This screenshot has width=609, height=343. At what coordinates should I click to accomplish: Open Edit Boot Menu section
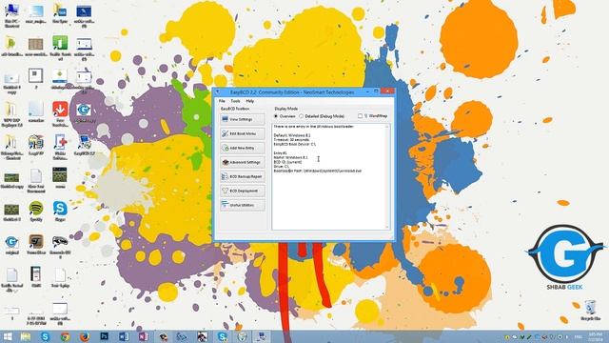click(x=243, y=133)
